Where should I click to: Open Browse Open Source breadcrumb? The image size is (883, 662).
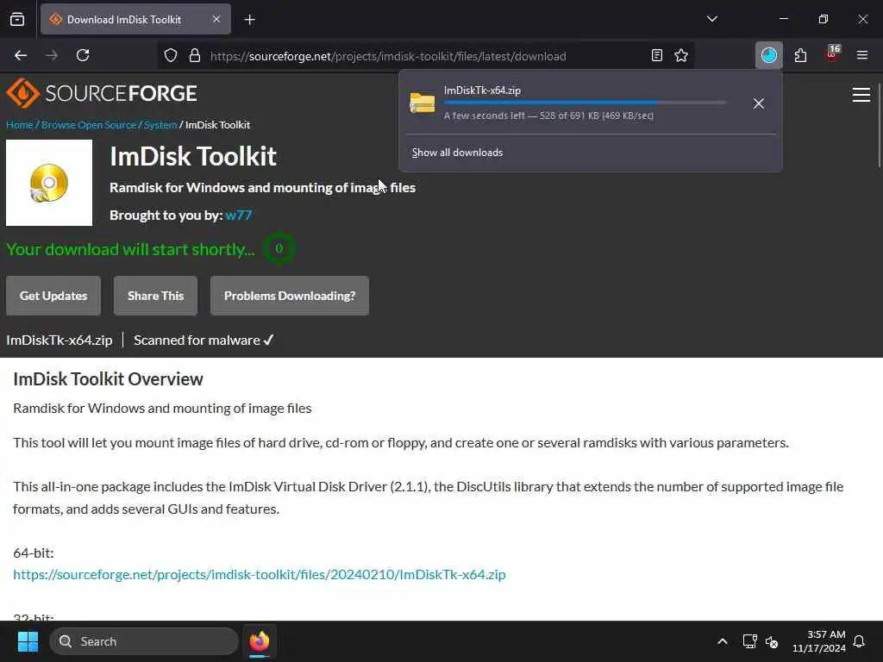(89, 125)
